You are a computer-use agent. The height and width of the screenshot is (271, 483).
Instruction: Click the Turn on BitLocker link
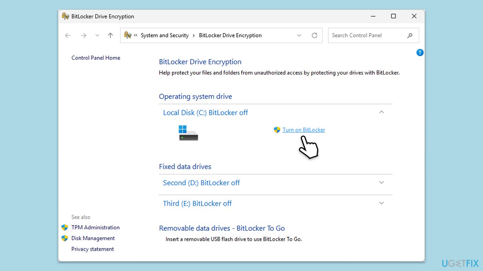click(304, 129)
